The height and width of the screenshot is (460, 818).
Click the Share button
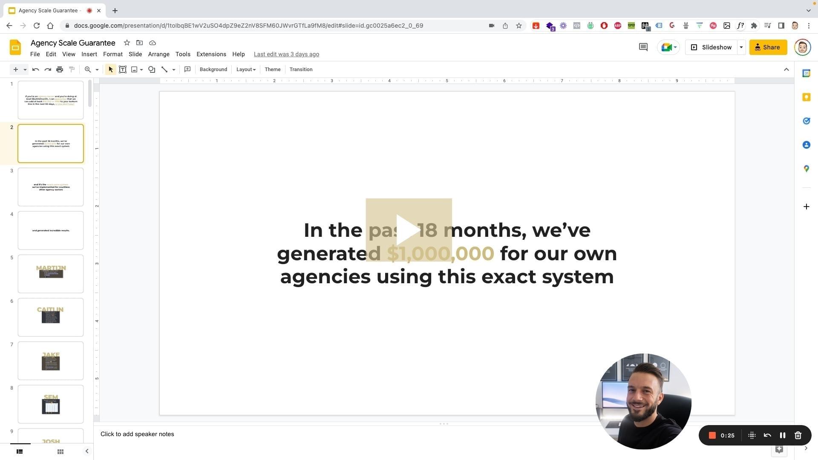point(768,47)
